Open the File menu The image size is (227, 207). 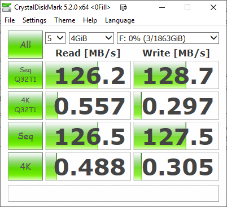pos(10,20)
